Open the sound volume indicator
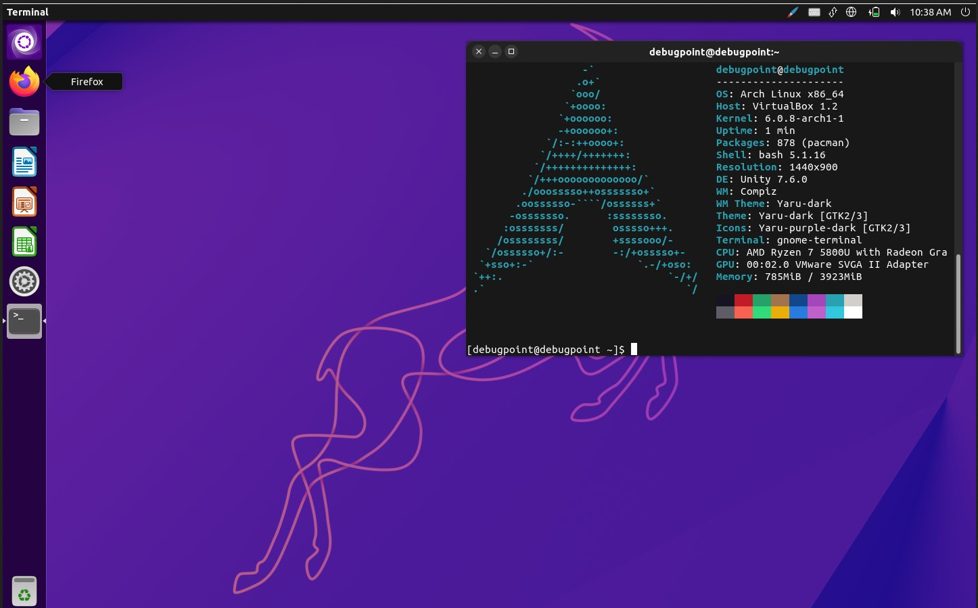 tap(895, 12)
